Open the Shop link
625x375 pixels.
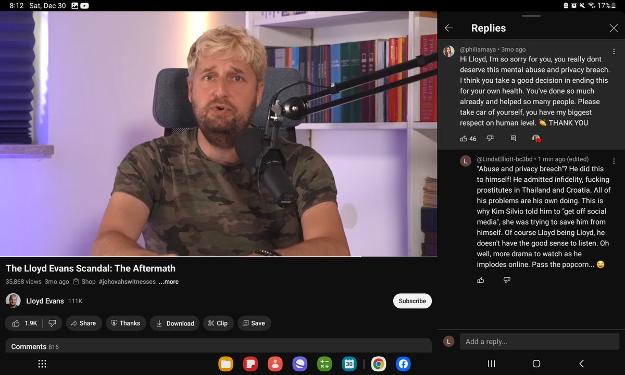[x=84, y=281]
